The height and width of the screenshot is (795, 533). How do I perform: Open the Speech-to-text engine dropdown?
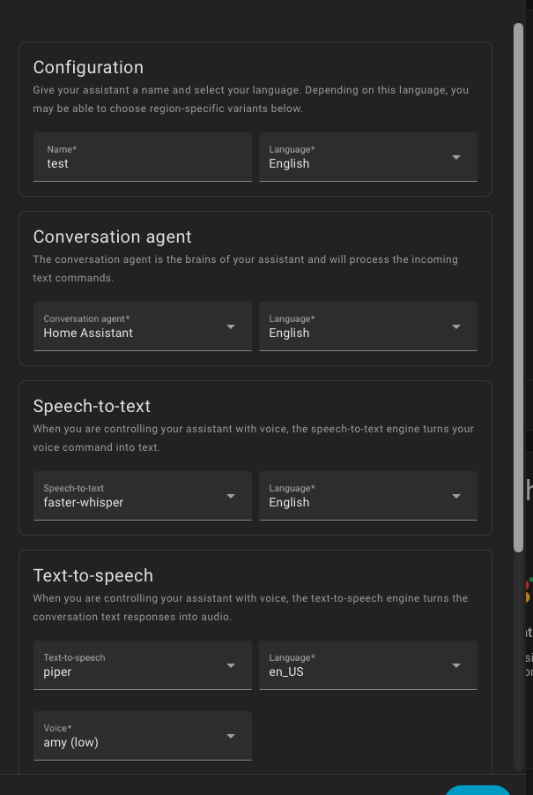[x=132, y=496]
